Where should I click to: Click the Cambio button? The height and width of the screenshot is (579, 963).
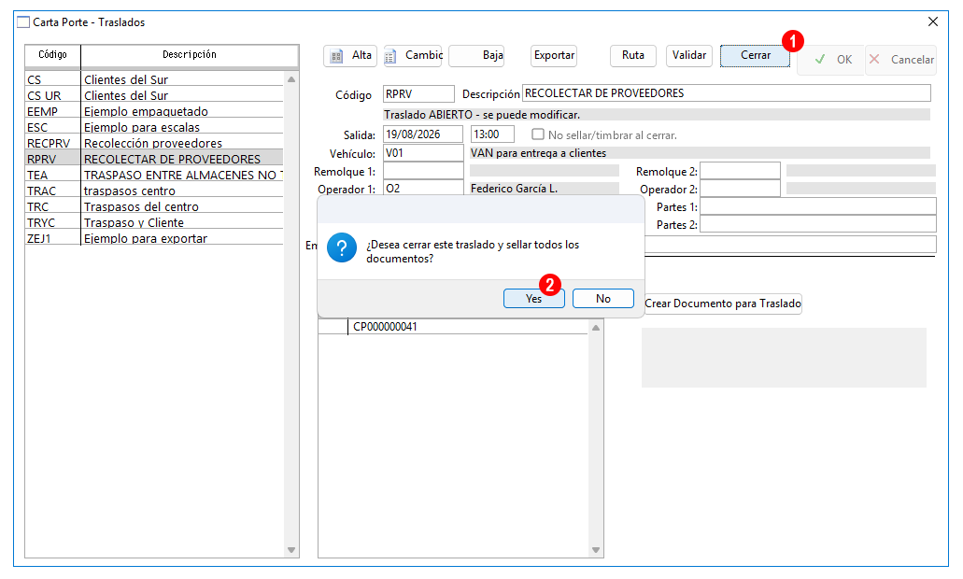414,56
